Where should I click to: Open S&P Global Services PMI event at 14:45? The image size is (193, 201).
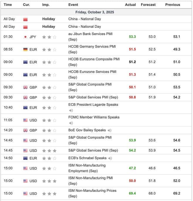(x=93, y=150)
